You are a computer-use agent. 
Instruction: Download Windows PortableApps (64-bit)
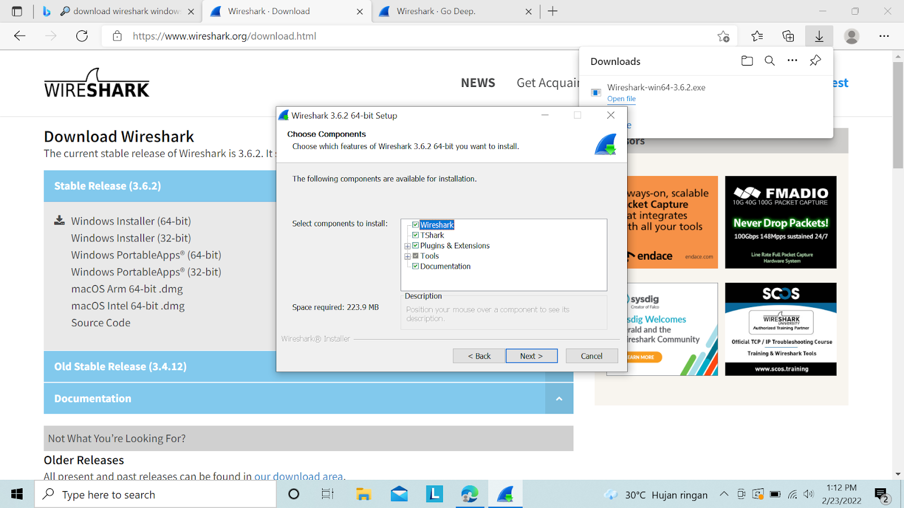pyautogui.click(x=146, y=255)
